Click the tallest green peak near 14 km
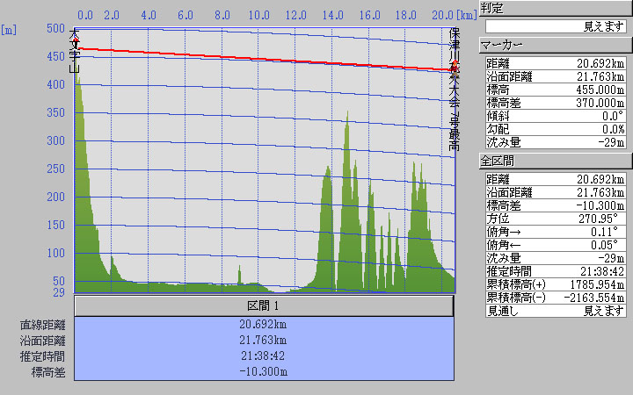Image resolution: width=633 pixels, height=395 pixels. pos(347,118)
